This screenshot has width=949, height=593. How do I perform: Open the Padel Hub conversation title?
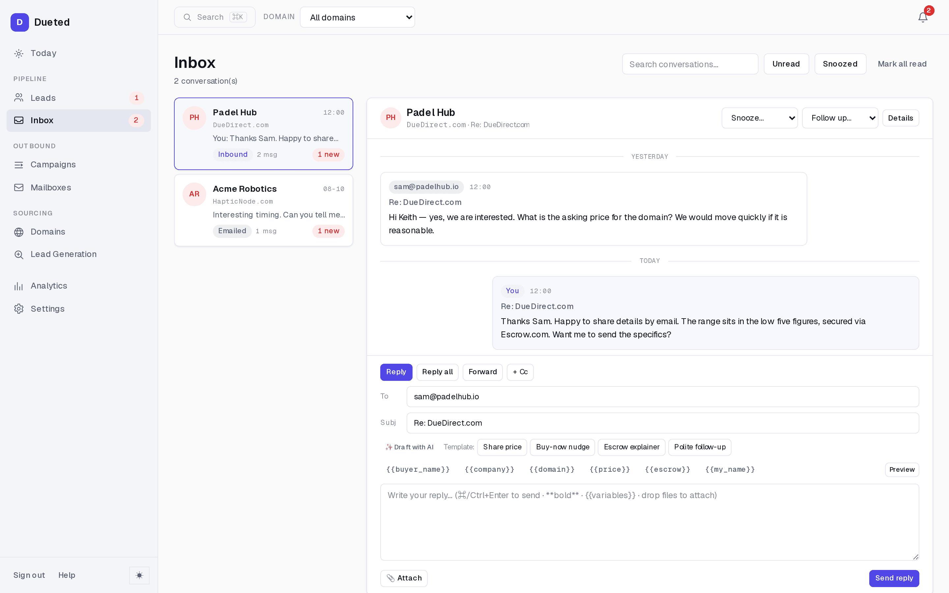point(235,113)
